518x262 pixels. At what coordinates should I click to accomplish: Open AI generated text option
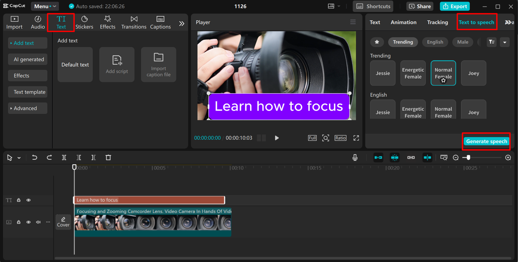pos(28,59)
